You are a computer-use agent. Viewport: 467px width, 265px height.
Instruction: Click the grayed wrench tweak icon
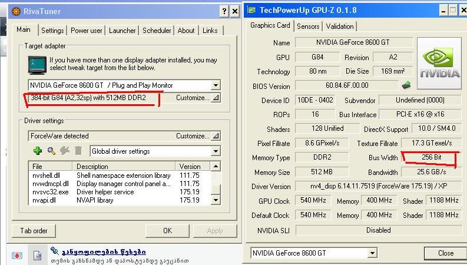coord(65,151)
